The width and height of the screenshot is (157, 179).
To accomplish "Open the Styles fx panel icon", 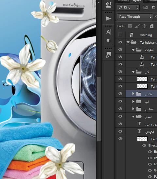I will (109, 55).
